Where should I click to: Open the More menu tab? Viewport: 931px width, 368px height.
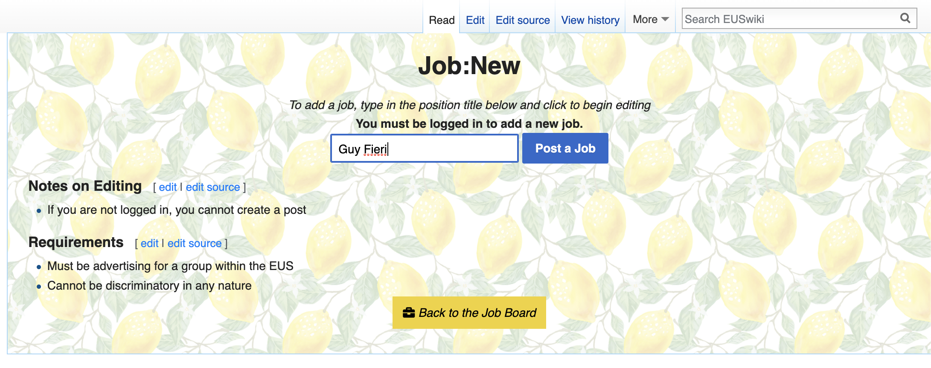(650, 20)
